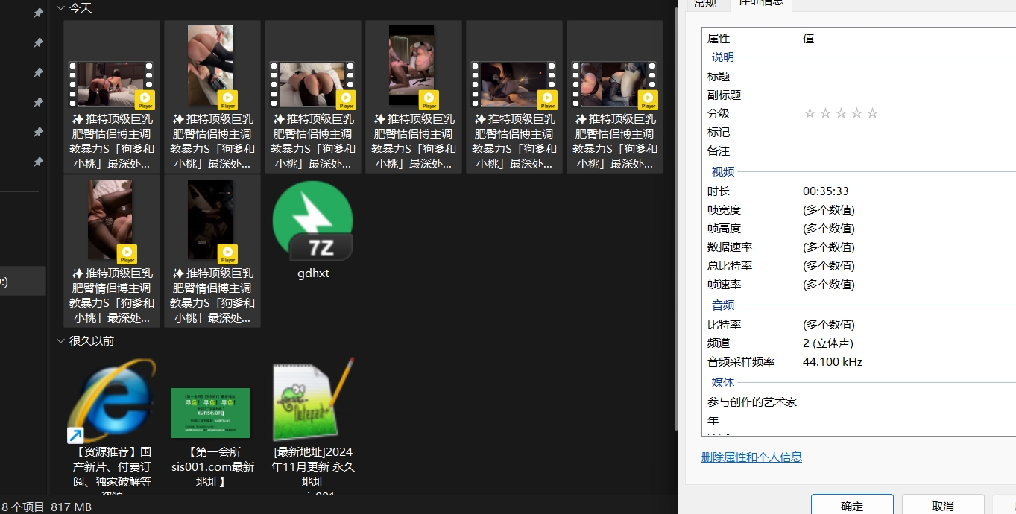Set 分级 rating to five stars

[872, 113]
